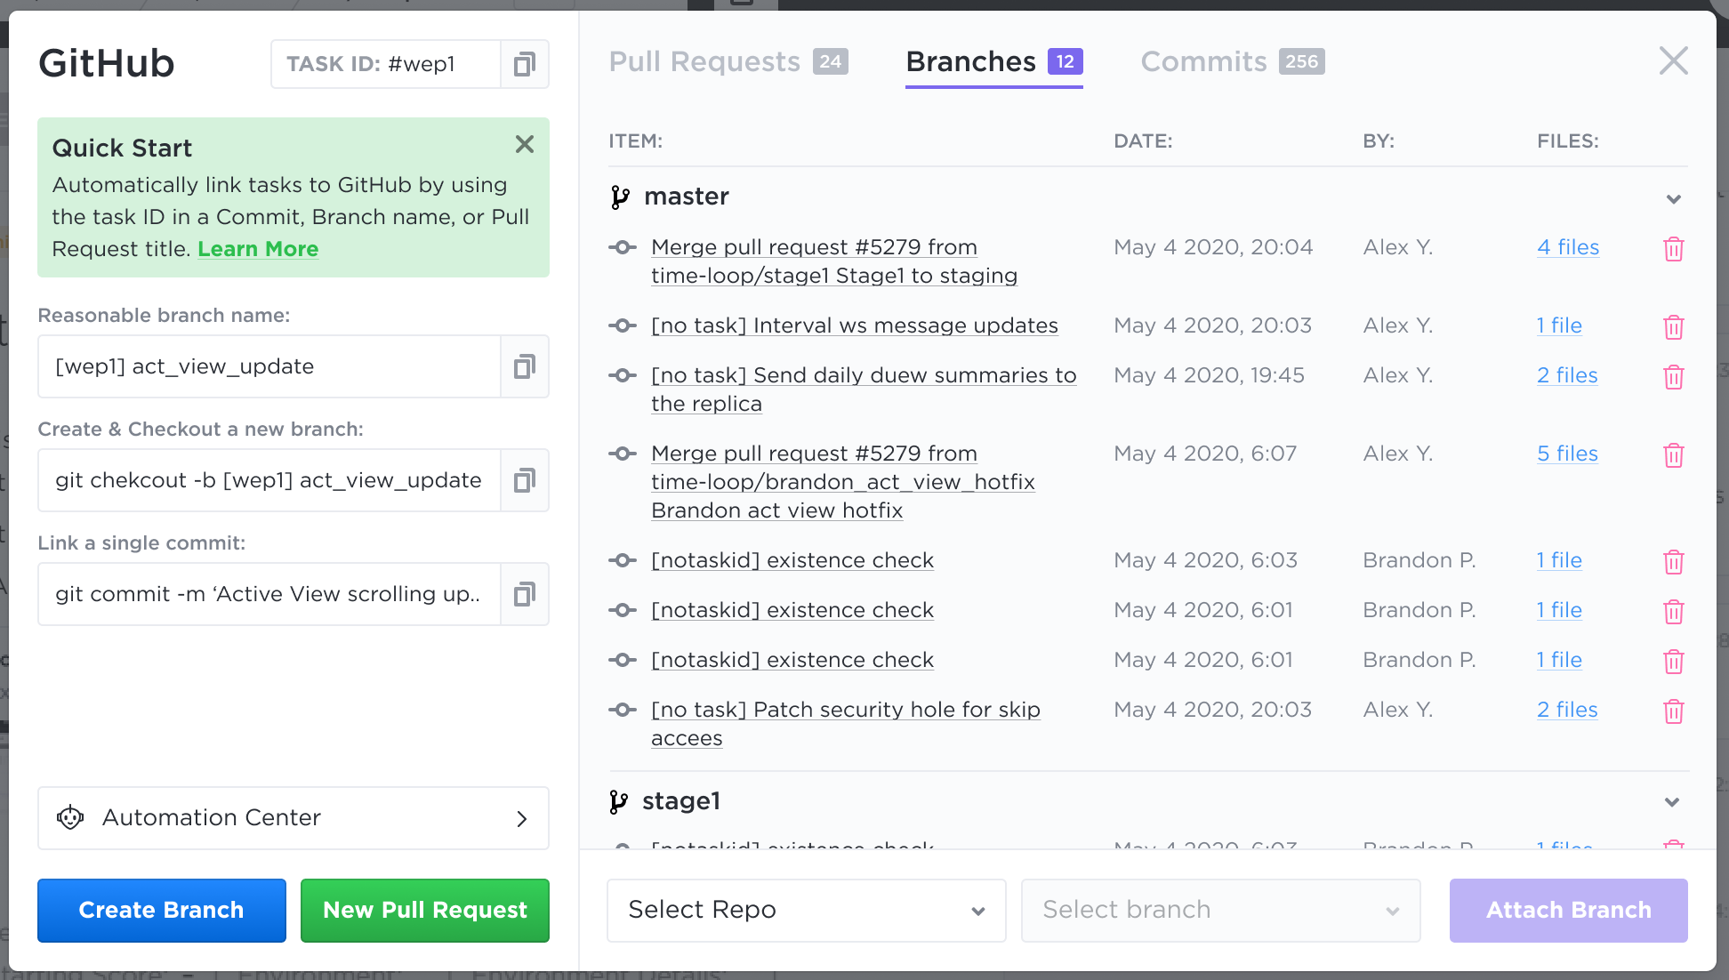Click the Create Branch button

point(161,910)
